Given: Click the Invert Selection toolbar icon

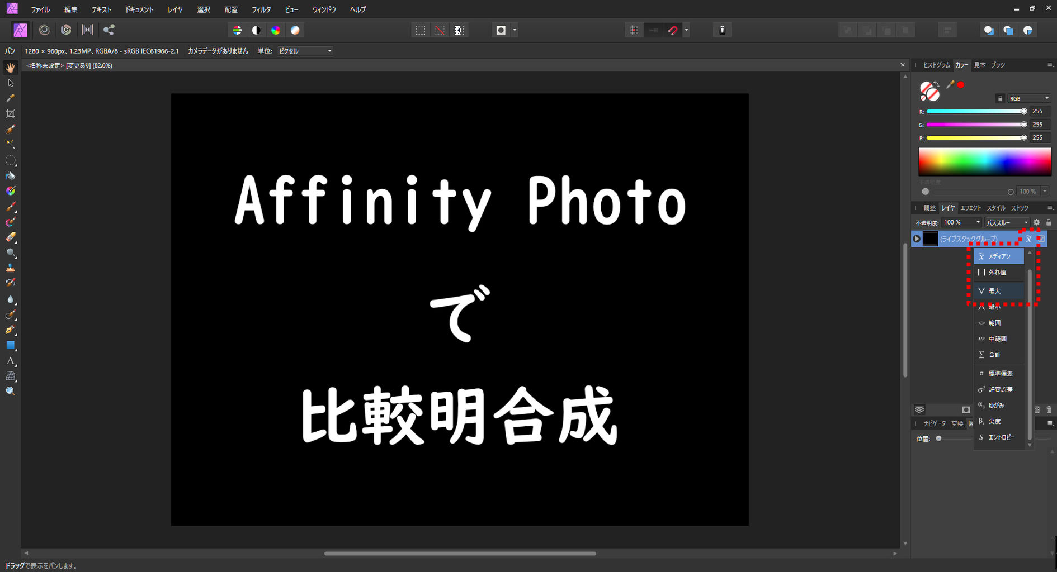Looking at the screenshot, I should coord(459,30).
